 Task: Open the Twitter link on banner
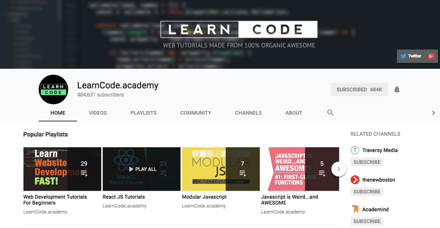411,56
